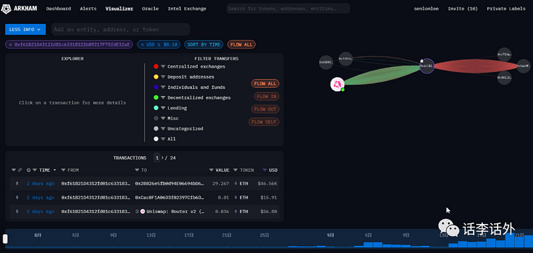Viewport: 533px width, 253px height.
Task: Open the USD column filter
Action: (265, 170)
